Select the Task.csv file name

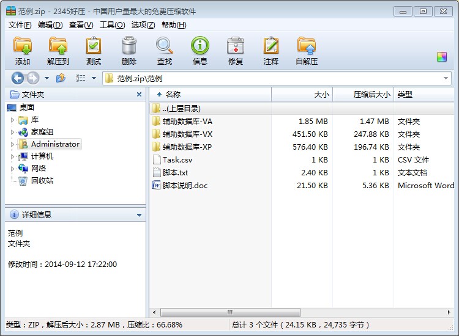177,160
